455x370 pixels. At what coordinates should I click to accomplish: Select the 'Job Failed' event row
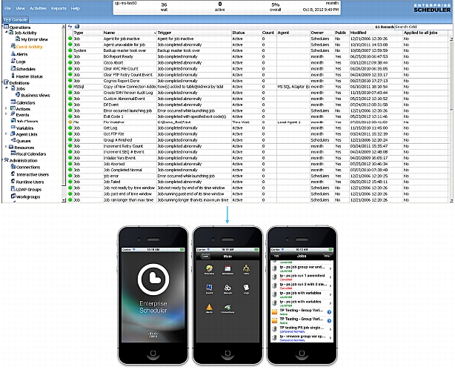259,182
